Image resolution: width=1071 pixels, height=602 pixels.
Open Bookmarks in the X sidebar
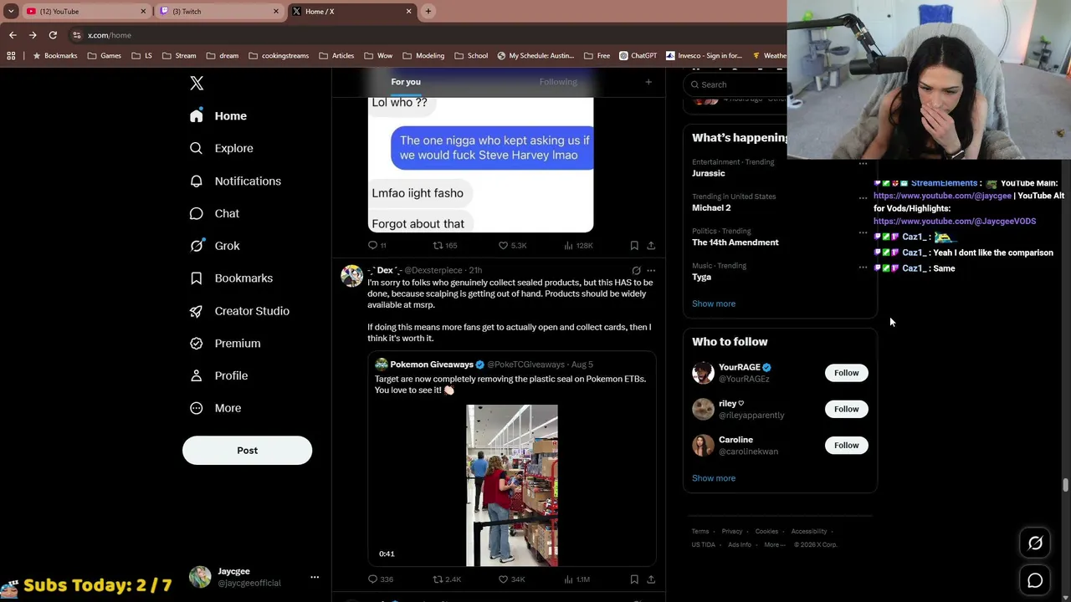[232, 278]
